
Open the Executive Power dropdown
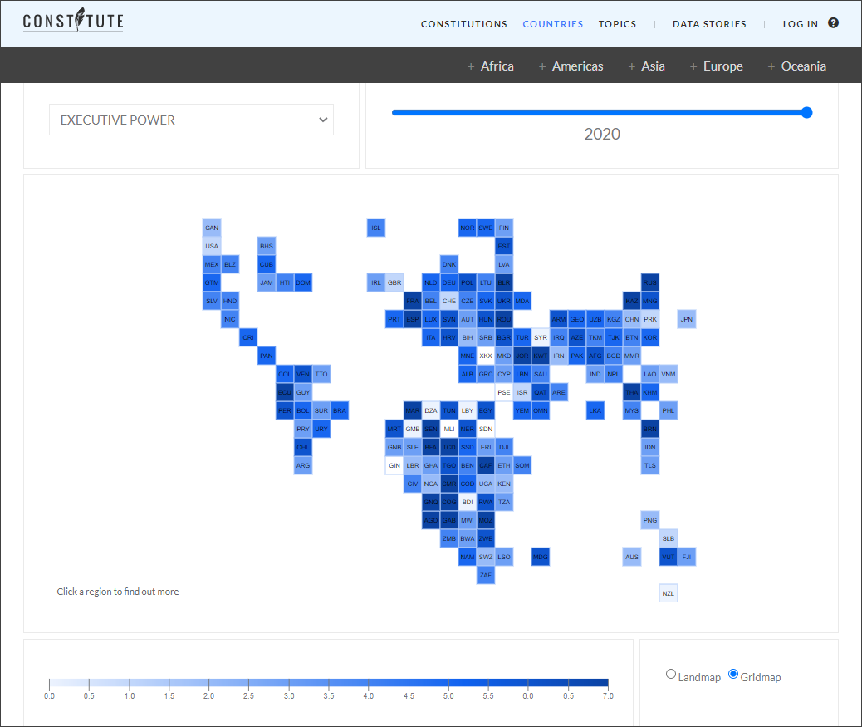pos(191,120)
